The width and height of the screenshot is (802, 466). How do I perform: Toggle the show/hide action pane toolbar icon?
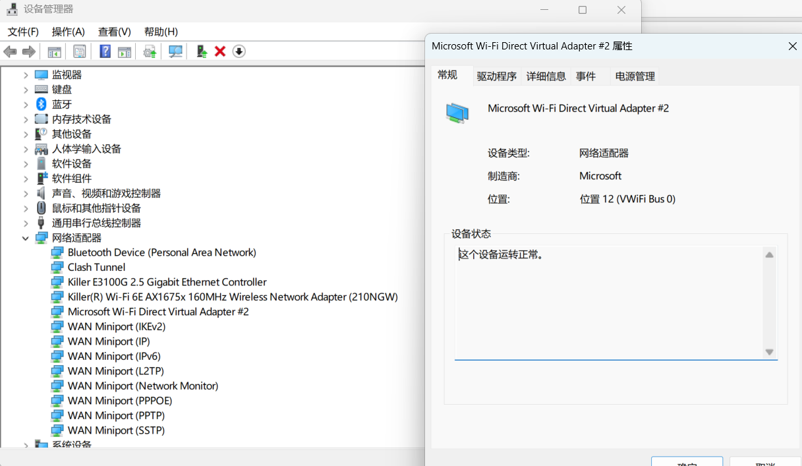[125, 51]
